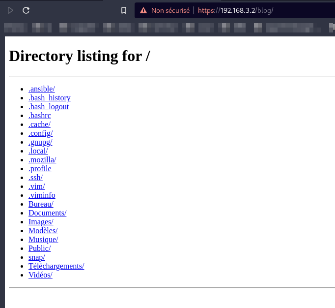Open the .bash_history file link
The width and height of the screenshot is (335, 308).
[x=50, y=98]
